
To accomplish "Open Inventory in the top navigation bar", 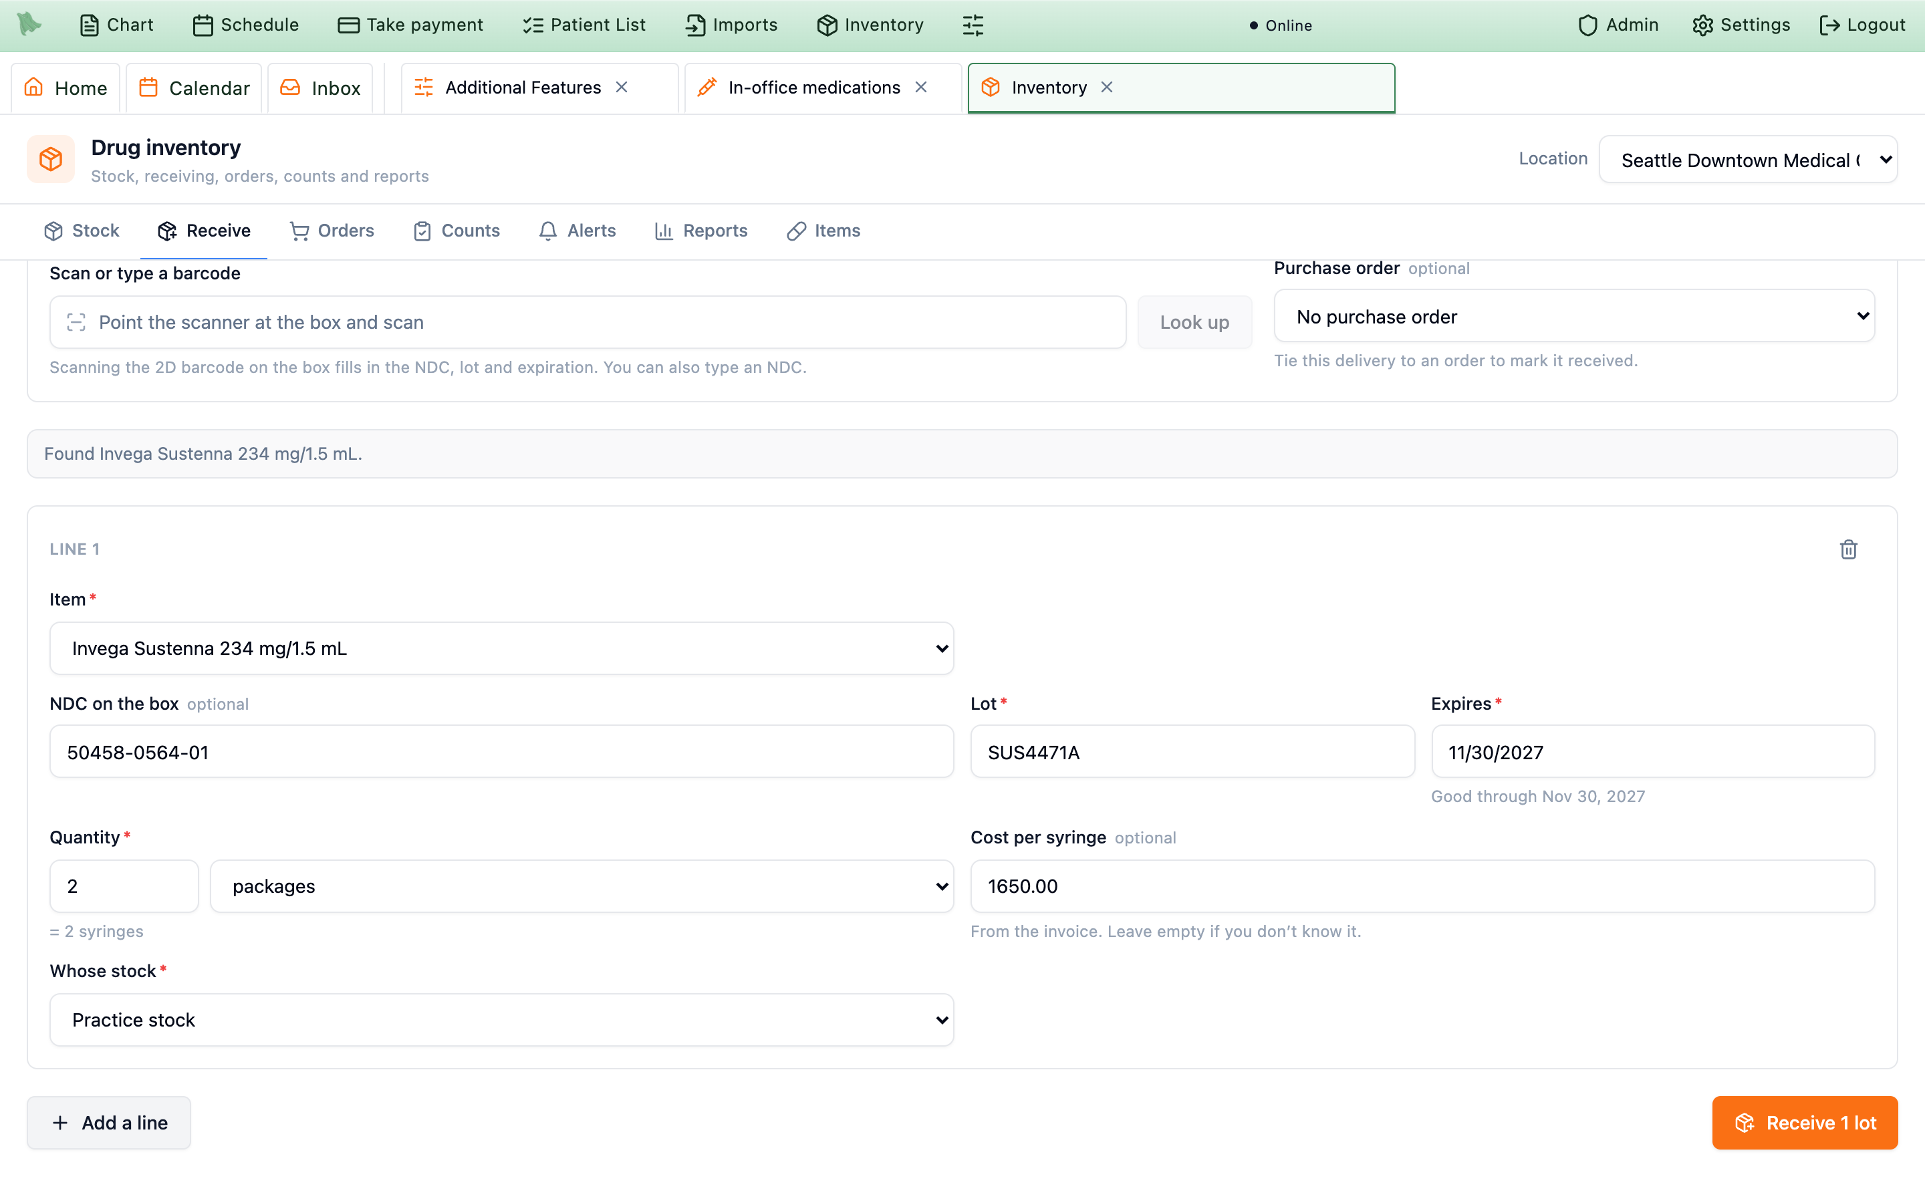I will point(870,25).
